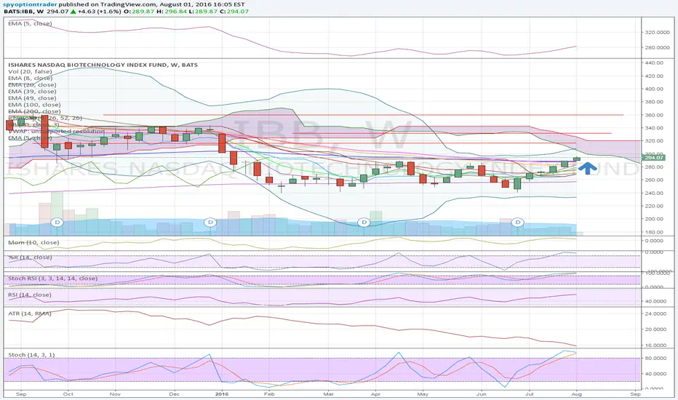This screenshot has width=678, height=400.
Task: Click the dividend D marker near October
Action: (57, 223)
